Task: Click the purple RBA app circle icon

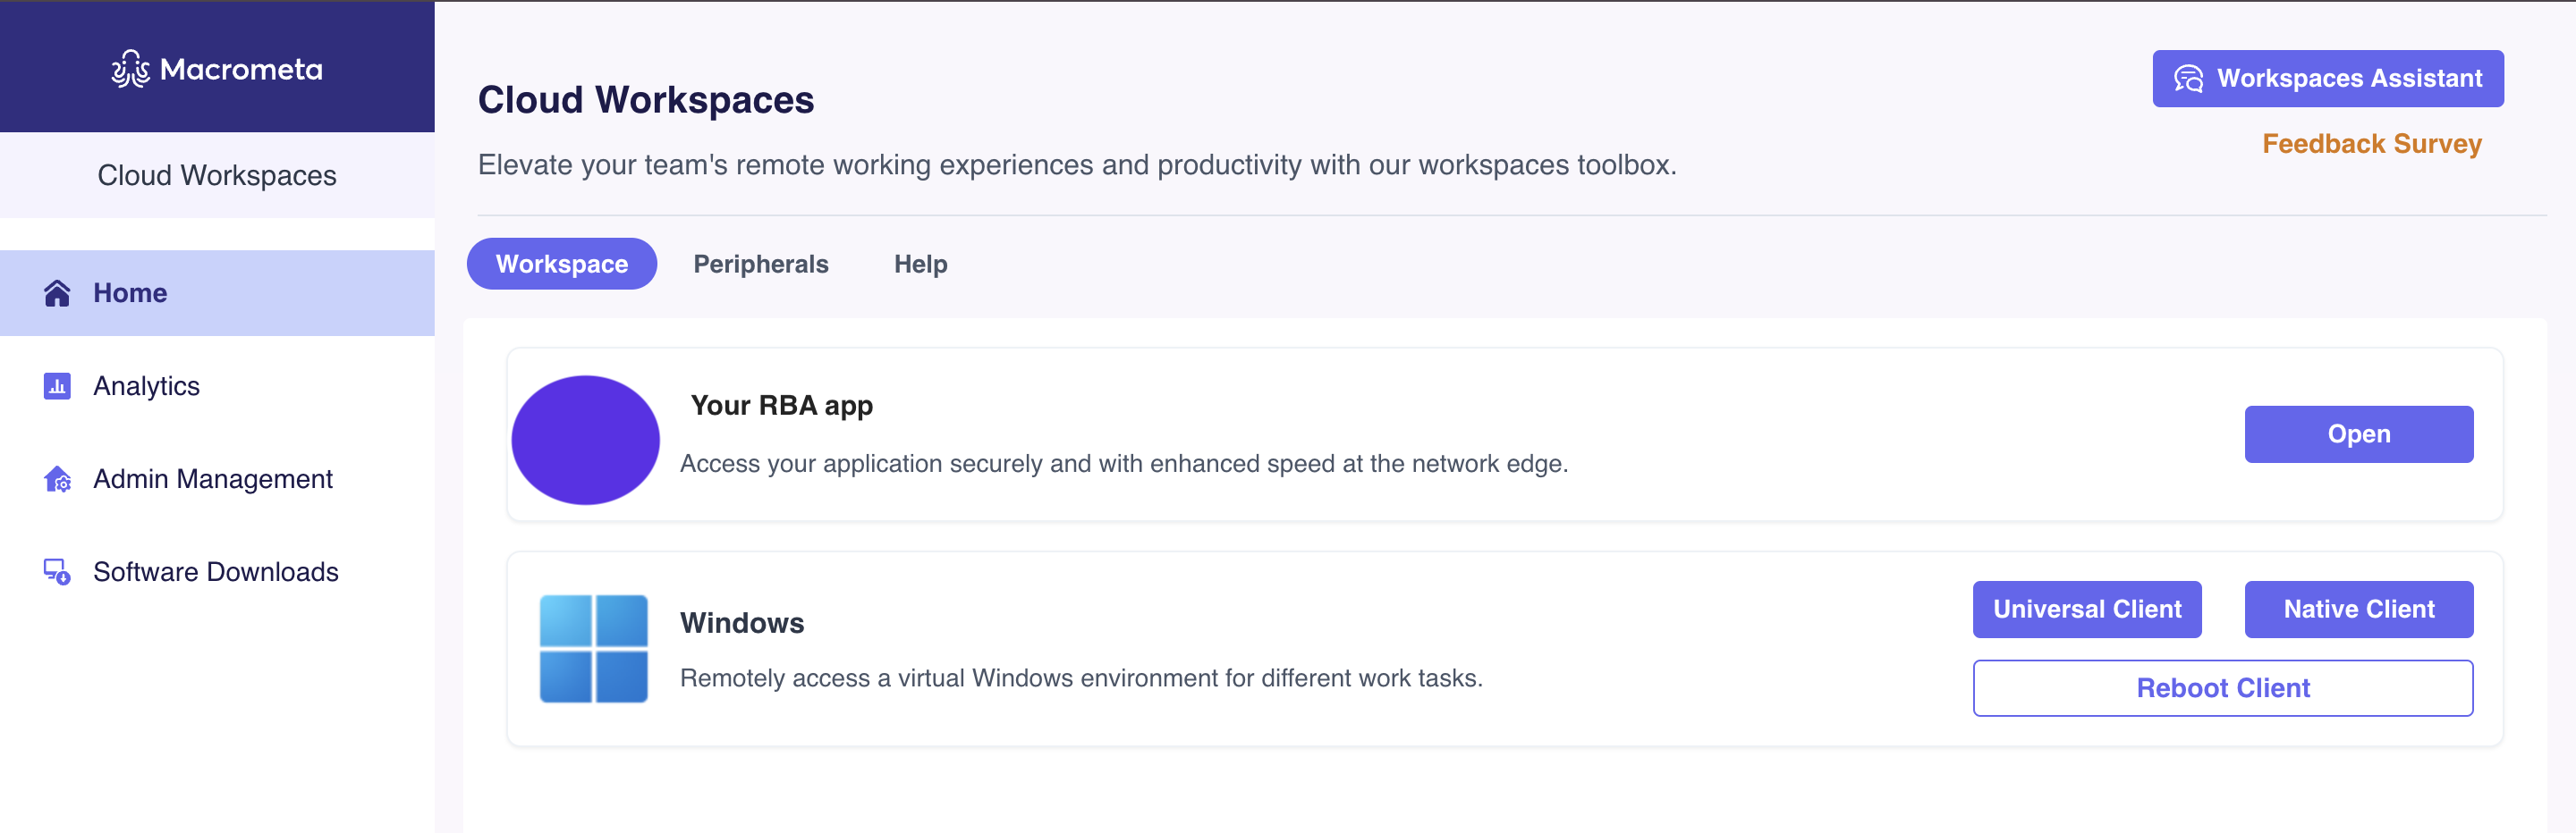Action: pyautogui.click(x=585, y=440)
